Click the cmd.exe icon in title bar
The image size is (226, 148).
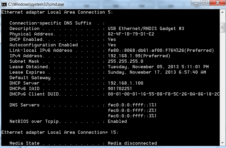click(4, 4)
